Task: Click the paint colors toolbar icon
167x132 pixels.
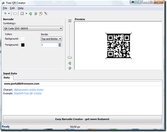Action: click(41, 14)
